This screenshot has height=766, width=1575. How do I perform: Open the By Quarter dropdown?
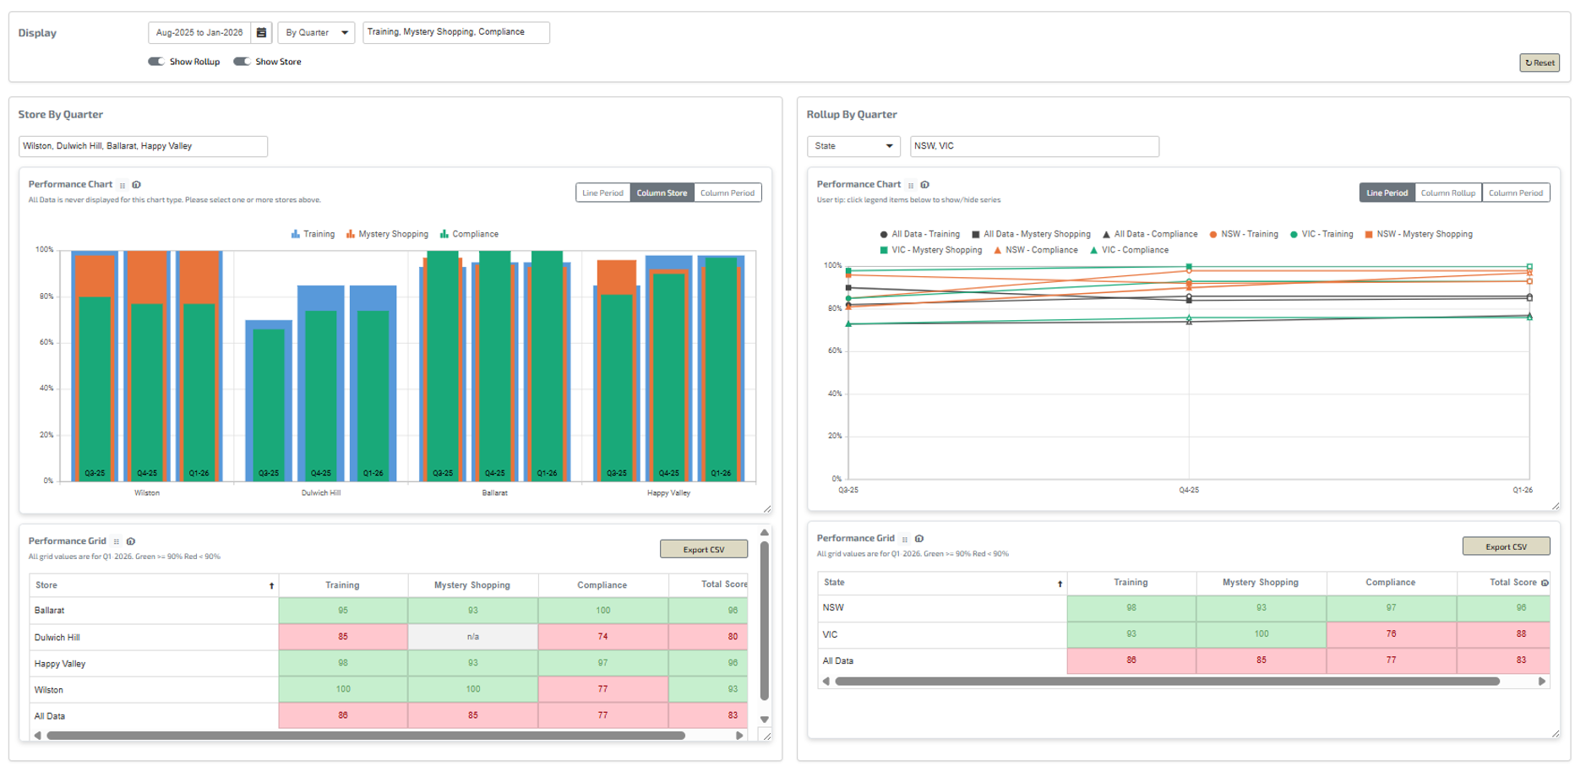[316, 33]
